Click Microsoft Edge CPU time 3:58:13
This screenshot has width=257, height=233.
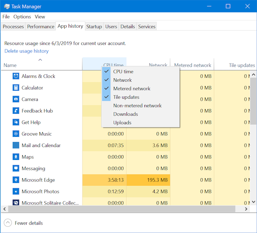tap(116, 180)
